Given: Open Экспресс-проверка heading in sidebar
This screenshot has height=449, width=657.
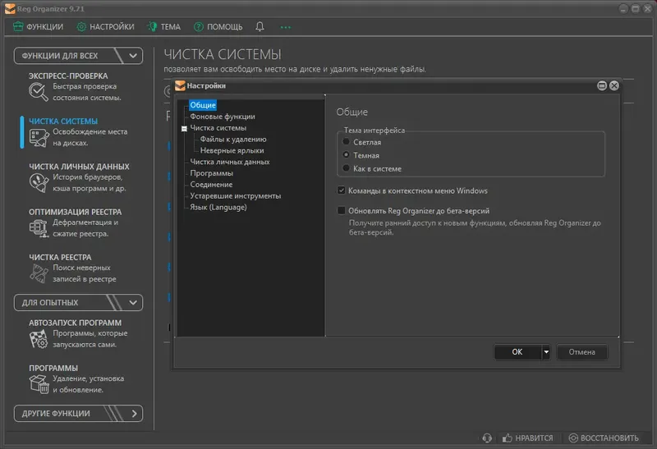Looking at the screenshot, I should pyautogui.click(x=68, y=76).
